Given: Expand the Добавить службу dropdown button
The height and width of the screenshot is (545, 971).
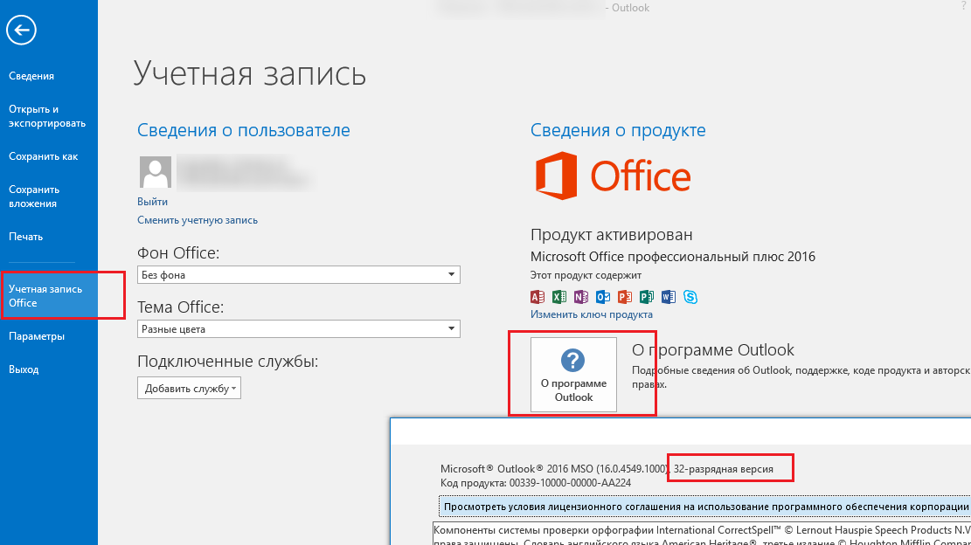Looking at the screenshot, I should [189, 389].
